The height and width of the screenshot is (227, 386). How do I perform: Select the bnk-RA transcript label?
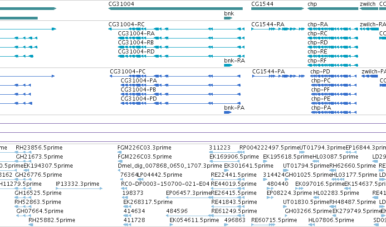click(x=235, y=61)
